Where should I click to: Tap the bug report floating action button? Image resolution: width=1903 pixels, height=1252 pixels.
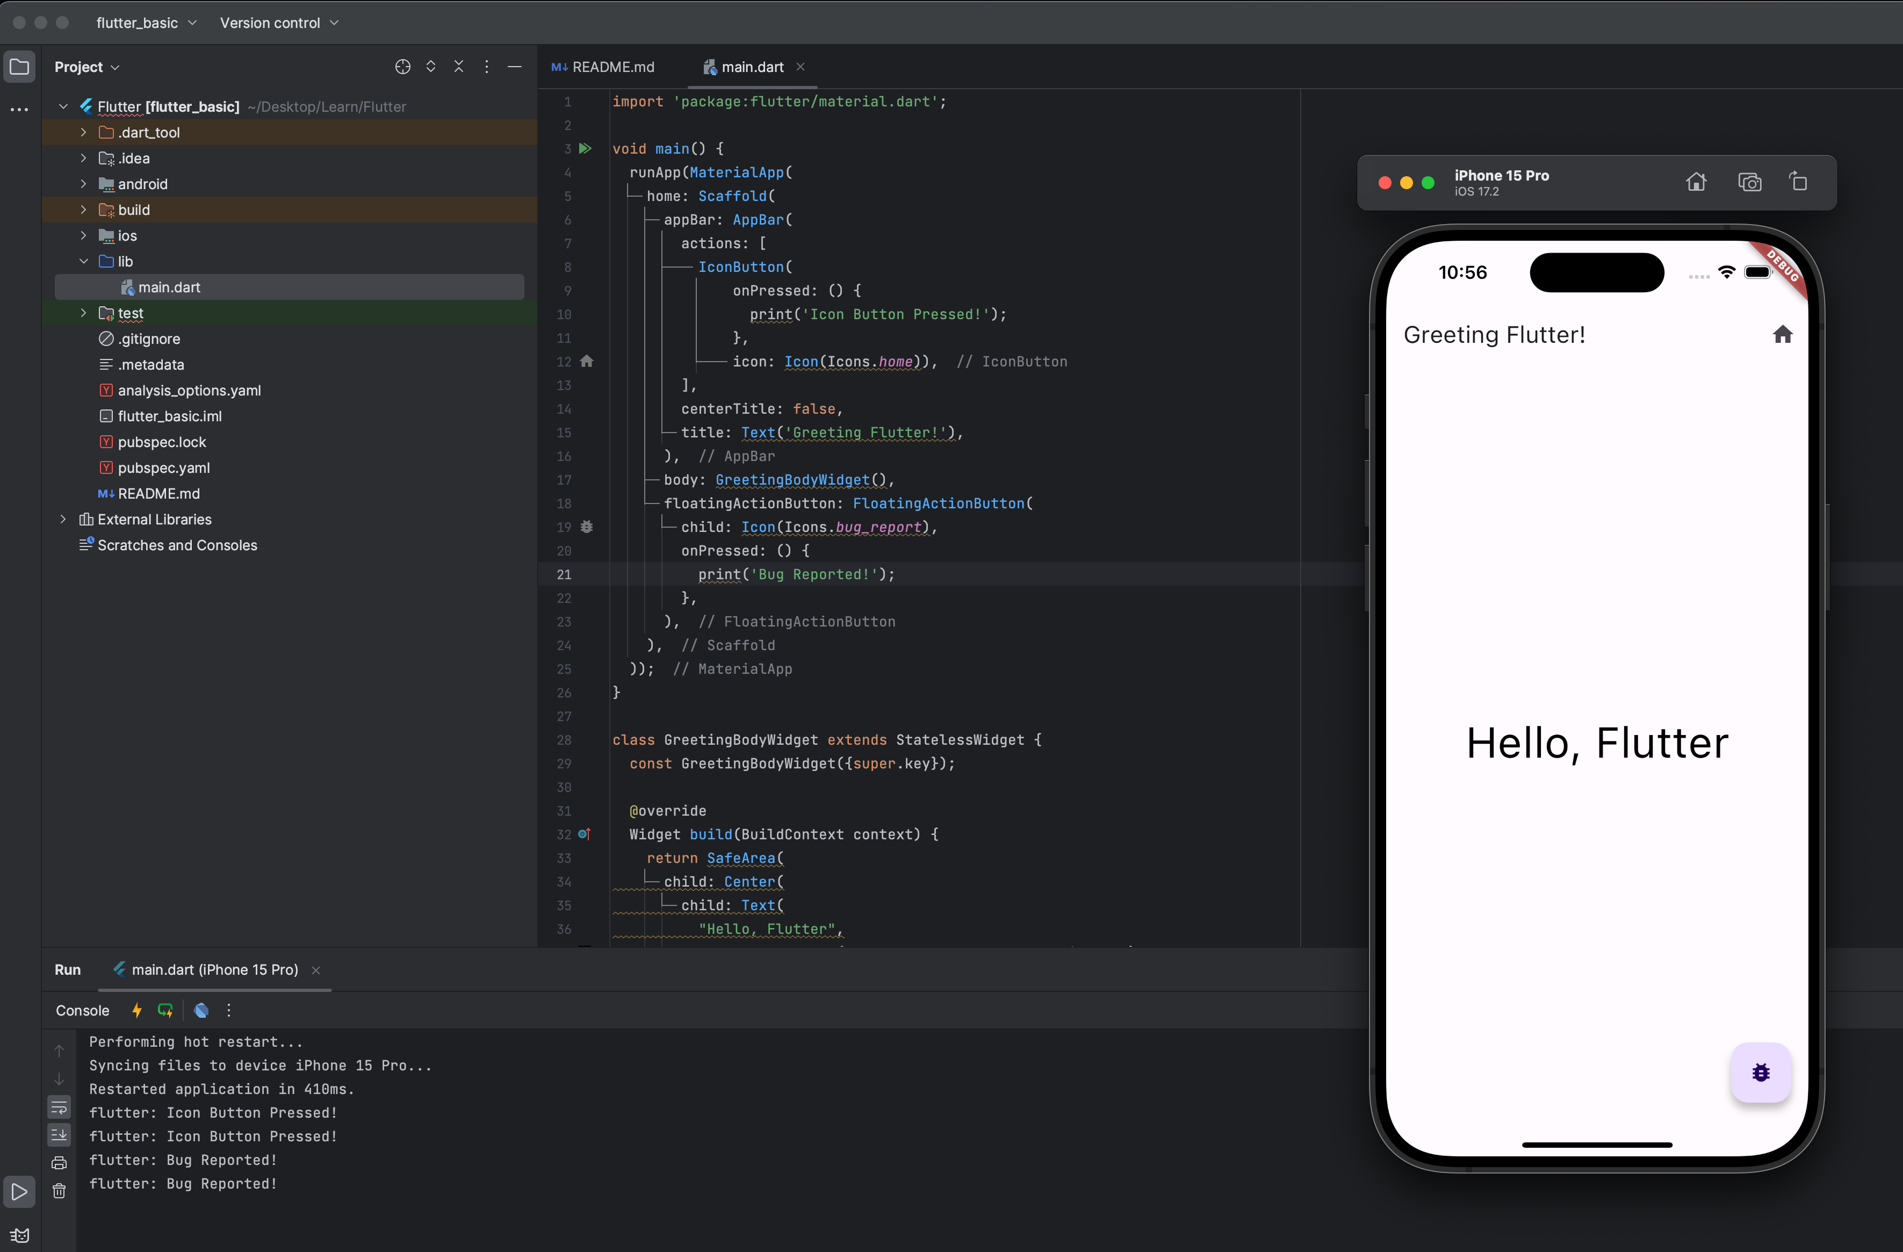[1760, 1072]
